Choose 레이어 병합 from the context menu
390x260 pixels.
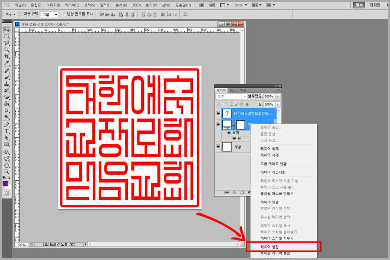[x=283, y=247]
